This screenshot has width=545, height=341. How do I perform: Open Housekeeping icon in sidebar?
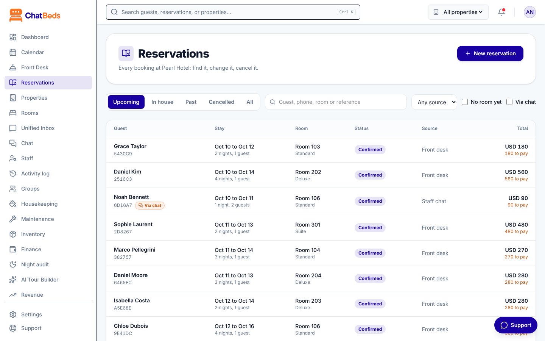pos(13,204)
